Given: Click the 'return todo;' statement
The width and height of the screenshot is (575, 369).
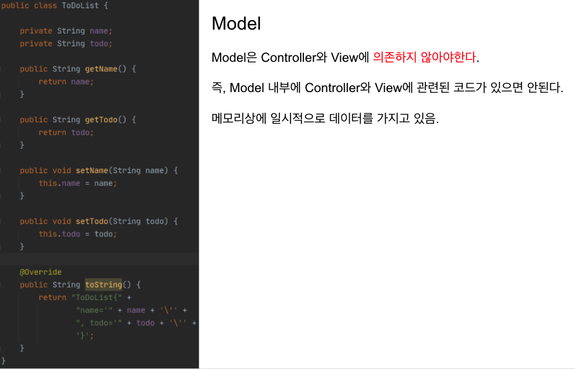Looking at the screenshot, I should point(66,133).
